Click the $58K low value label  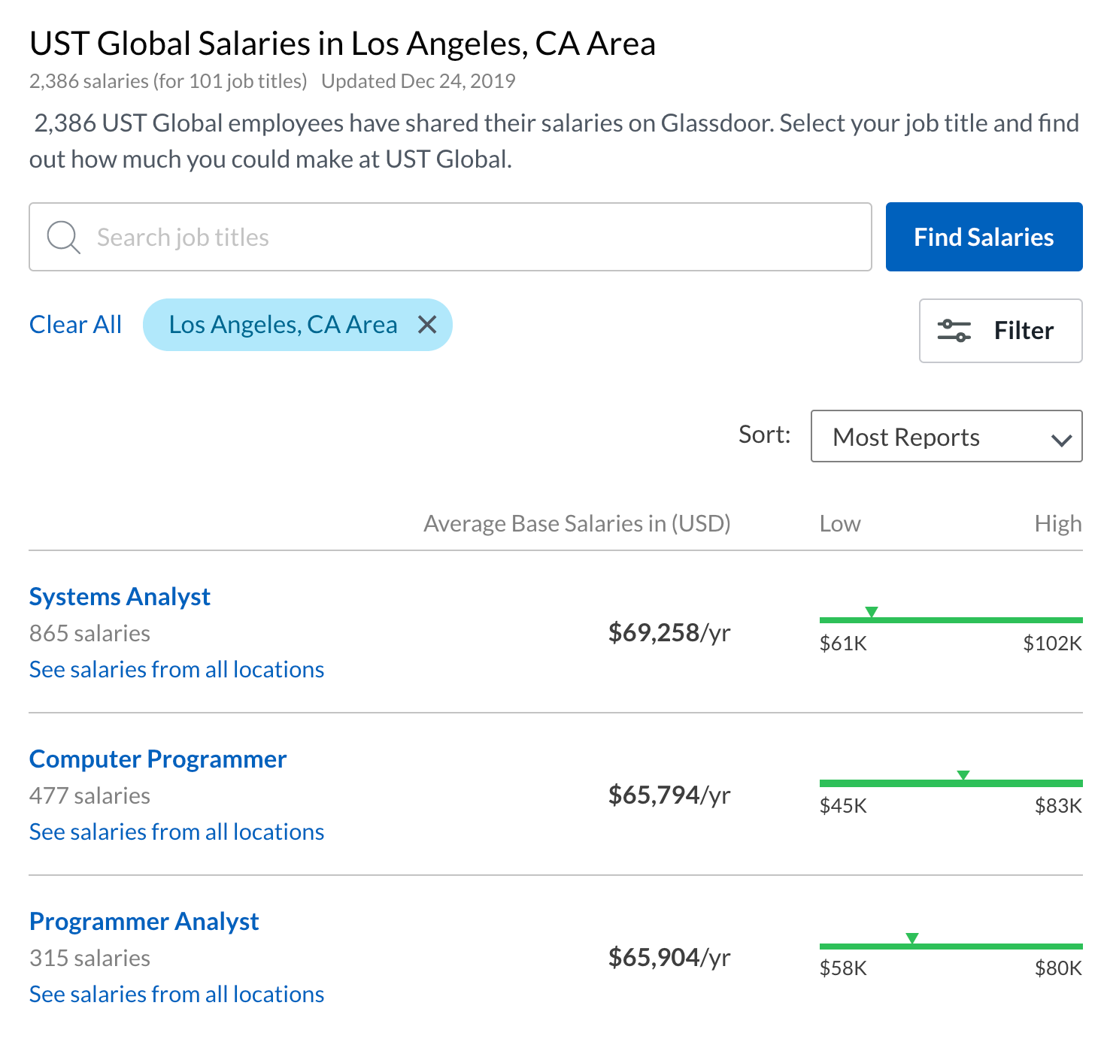843,968
